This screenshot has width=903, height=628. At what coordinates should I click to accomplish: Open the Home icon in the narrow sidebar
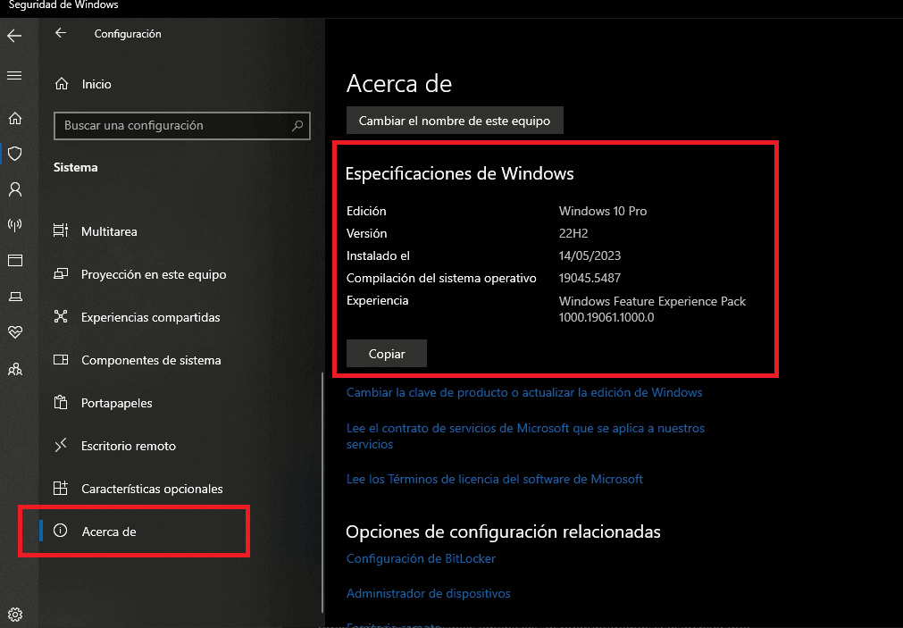[x=15, y=118]
